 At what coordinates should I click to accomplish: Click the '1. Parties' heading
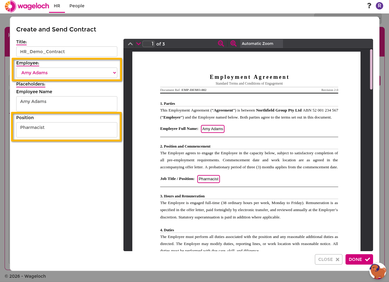click(x=168, y=104)
